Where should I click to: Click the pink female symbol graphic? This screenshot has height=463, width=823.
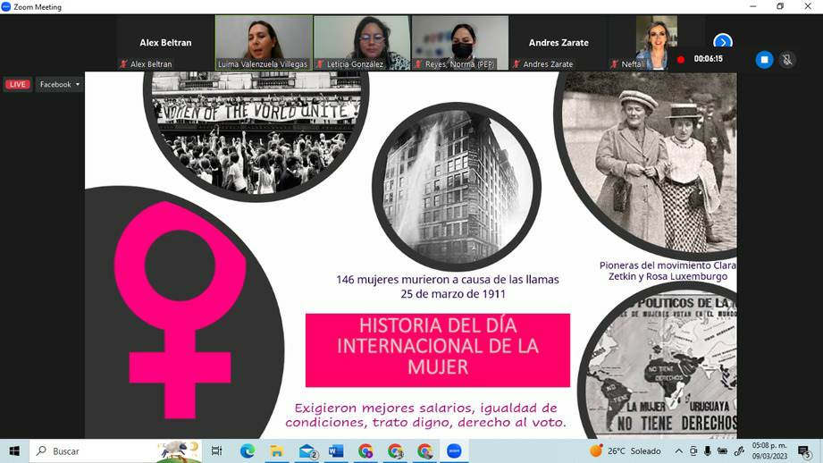click(x=180, y=309)
